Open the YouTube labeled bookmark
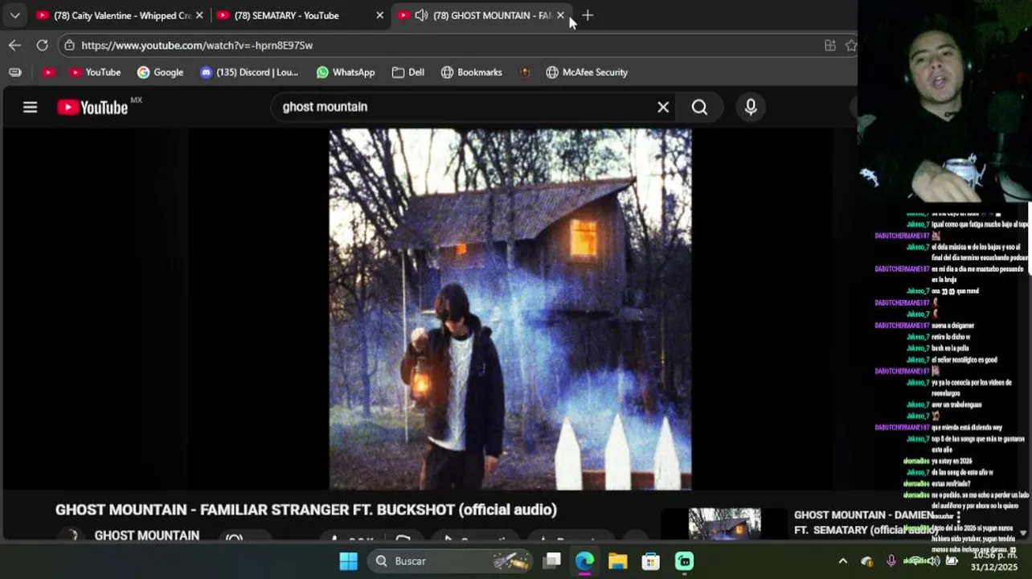 [x=95, y=72]
